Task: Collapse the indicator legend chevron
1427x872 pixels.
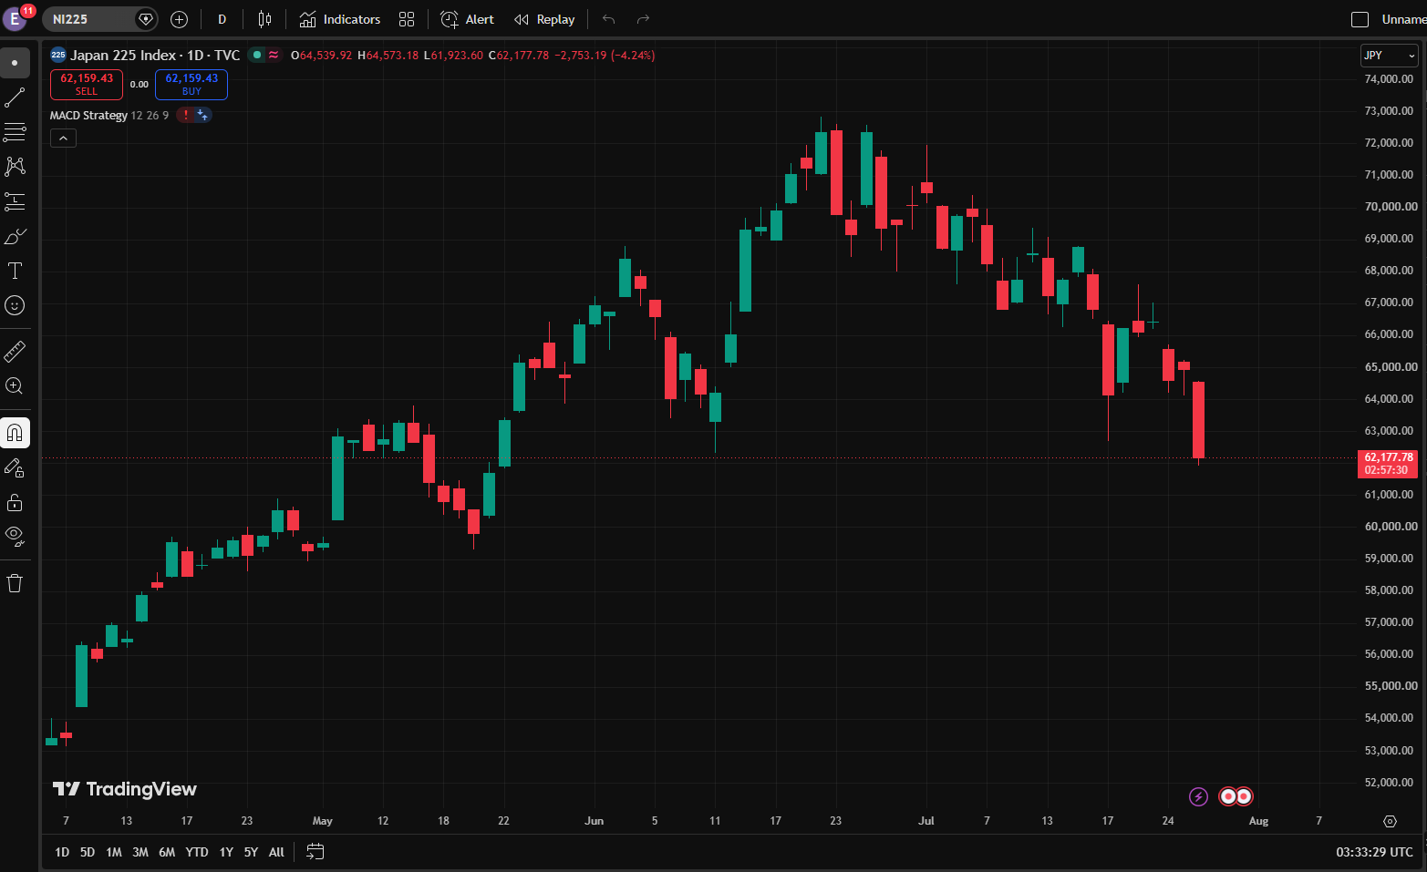Action: (x=63, y=138)
